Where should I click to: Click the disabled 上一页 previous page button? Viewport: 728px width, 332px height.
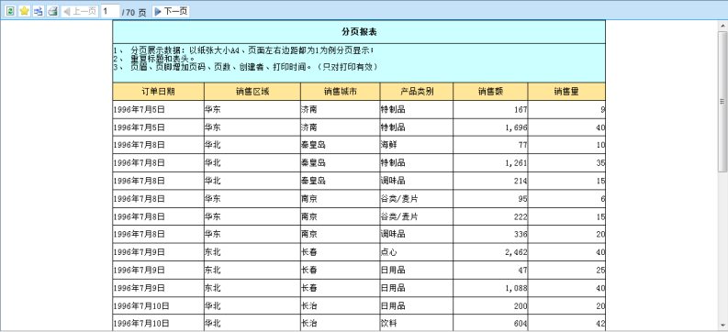(x=79, y=12)
